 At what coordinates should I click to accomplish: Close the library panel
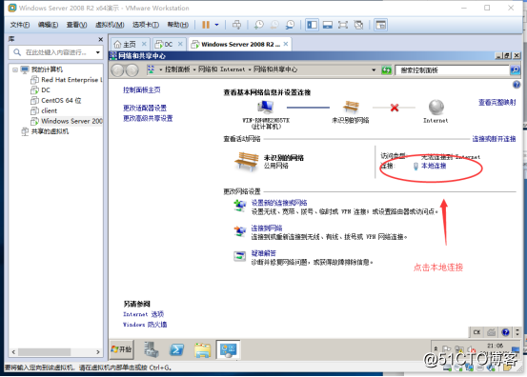[x=100, y=40]
